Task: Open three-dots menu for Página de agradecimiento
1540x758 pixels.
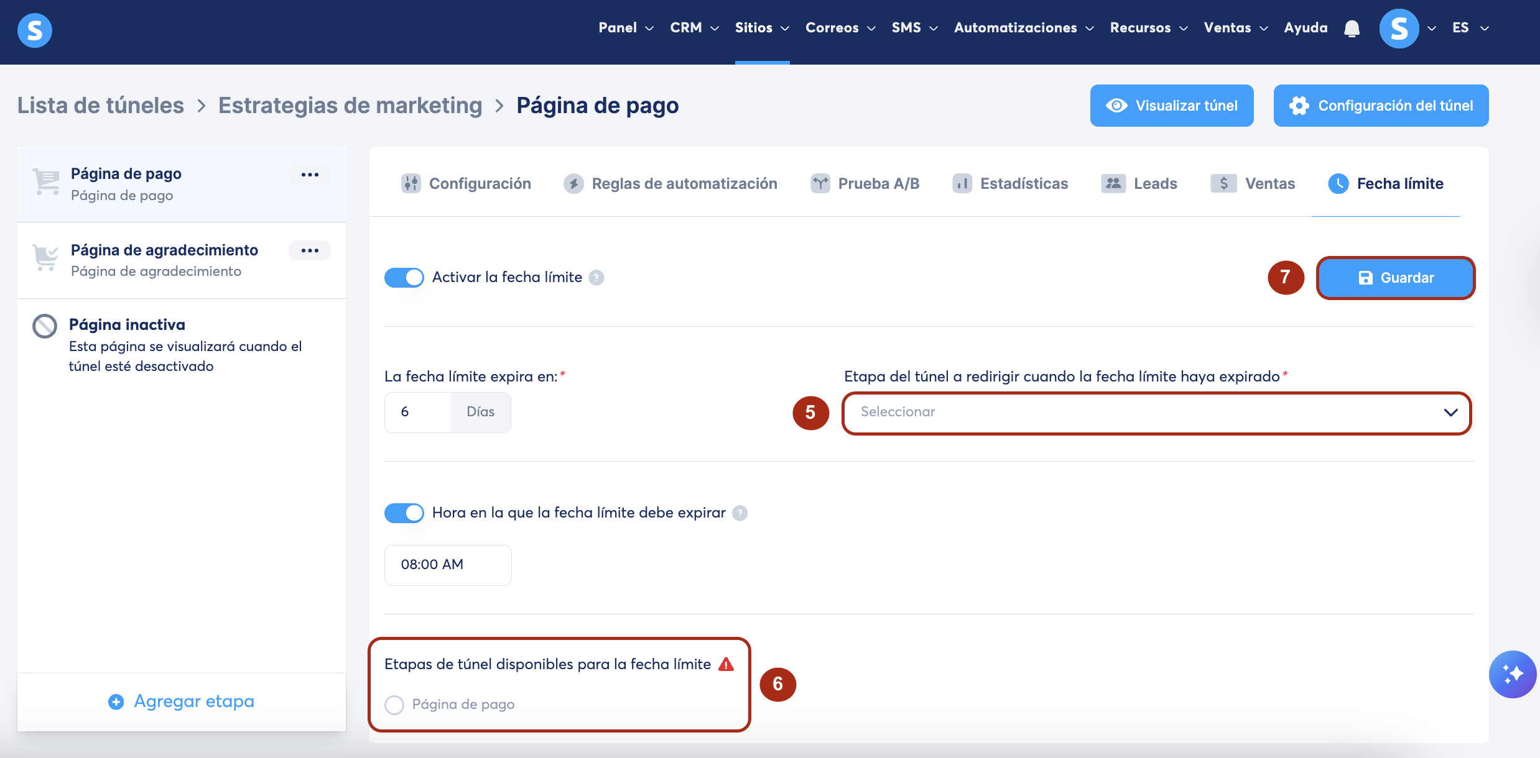Action: (310, 250)
